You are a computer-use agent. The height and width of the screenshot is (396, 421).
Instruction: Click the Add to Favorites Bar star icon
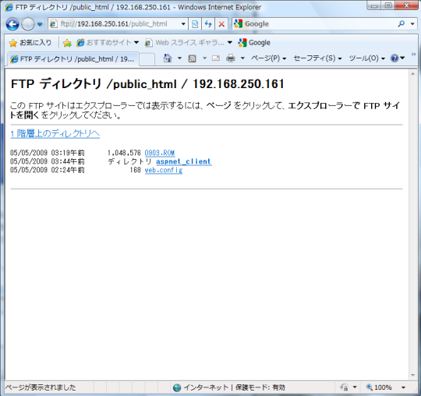[x=67, y=43]
